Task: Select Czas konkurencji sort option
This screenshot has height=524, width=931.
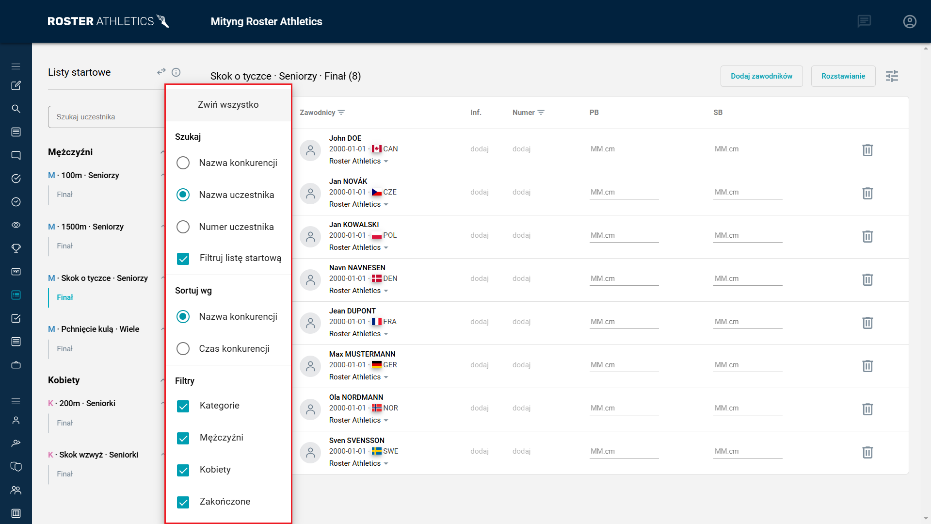Action: [183, 349]
